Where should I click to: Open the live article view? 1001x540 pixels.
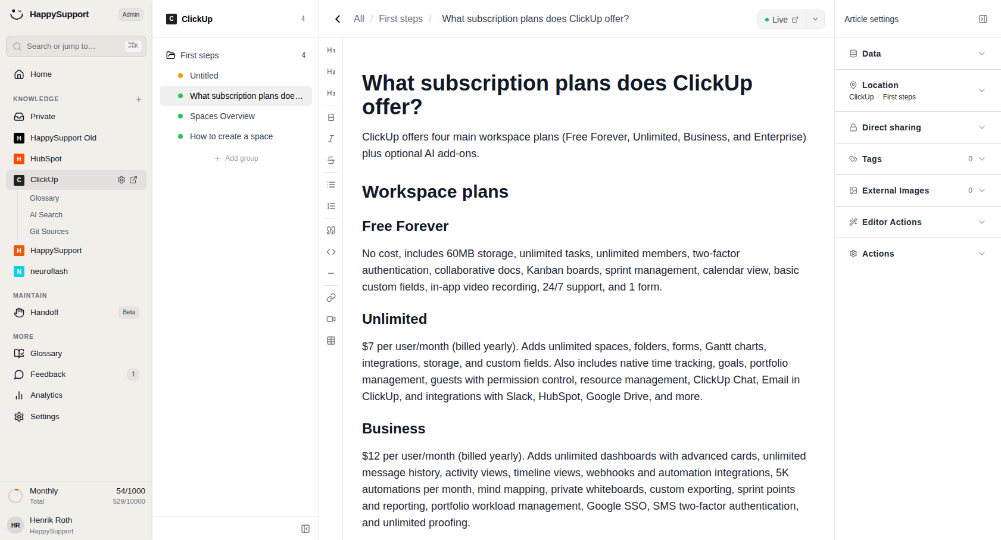point(782,19)
